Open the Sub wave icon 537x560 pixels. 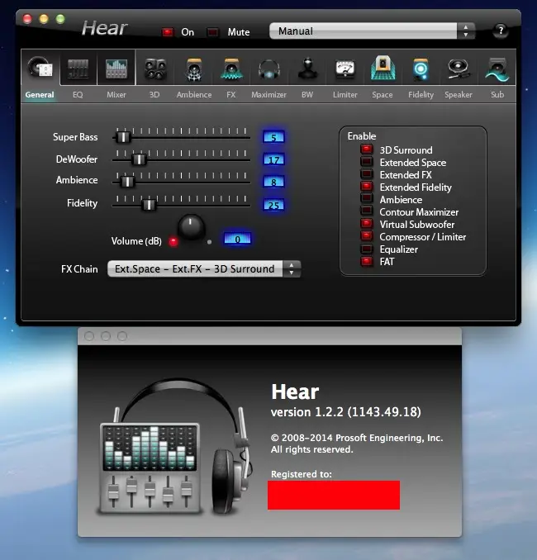click(x=497, y=69)
